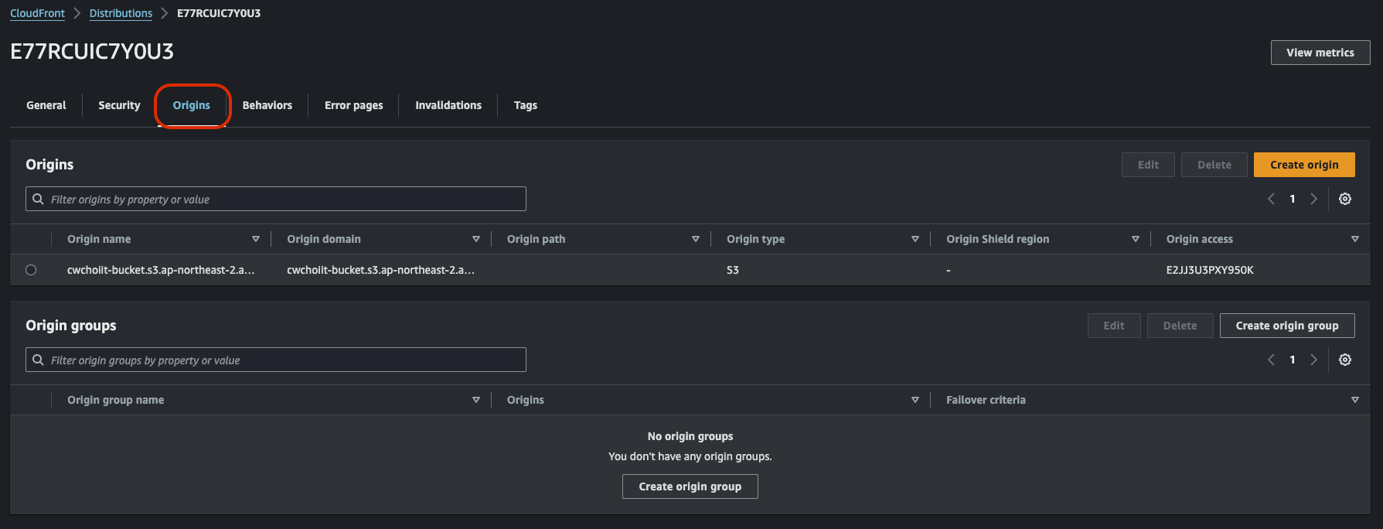Go to next page in Origins table
1383x529 pixels.
click(x=1313, y=199)
